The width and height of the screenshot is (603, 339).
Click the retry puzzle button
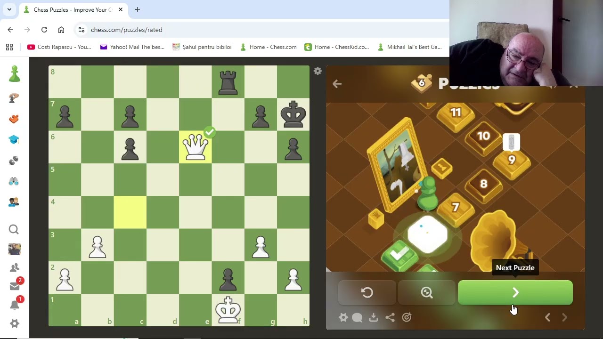pyautogui.click(x=367, y=293)
